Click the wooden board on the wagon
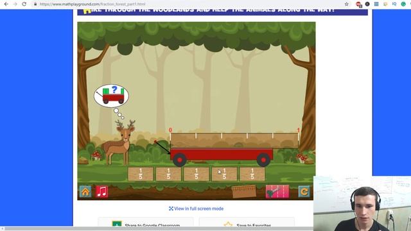 (x=234, y=141)
